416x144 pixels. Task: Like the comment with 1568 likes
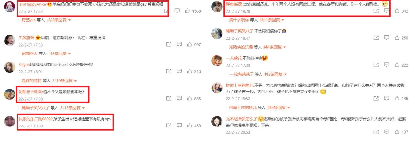click(x=188, y=11)
